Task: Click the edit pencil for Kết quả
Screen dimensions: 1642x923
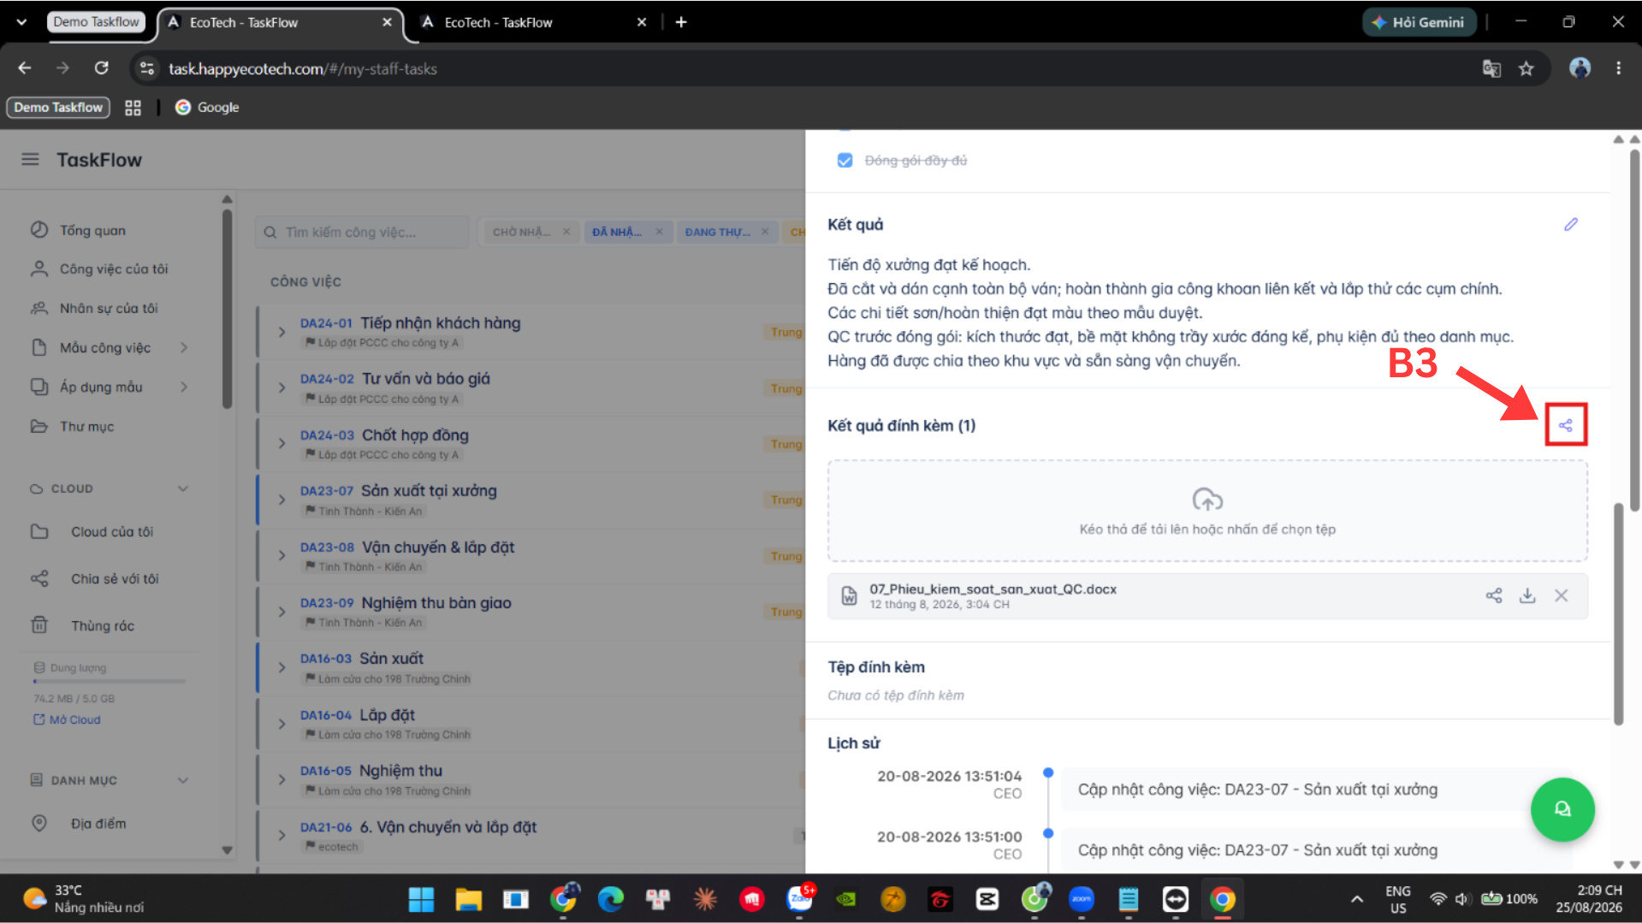Action: (1571, 224)
